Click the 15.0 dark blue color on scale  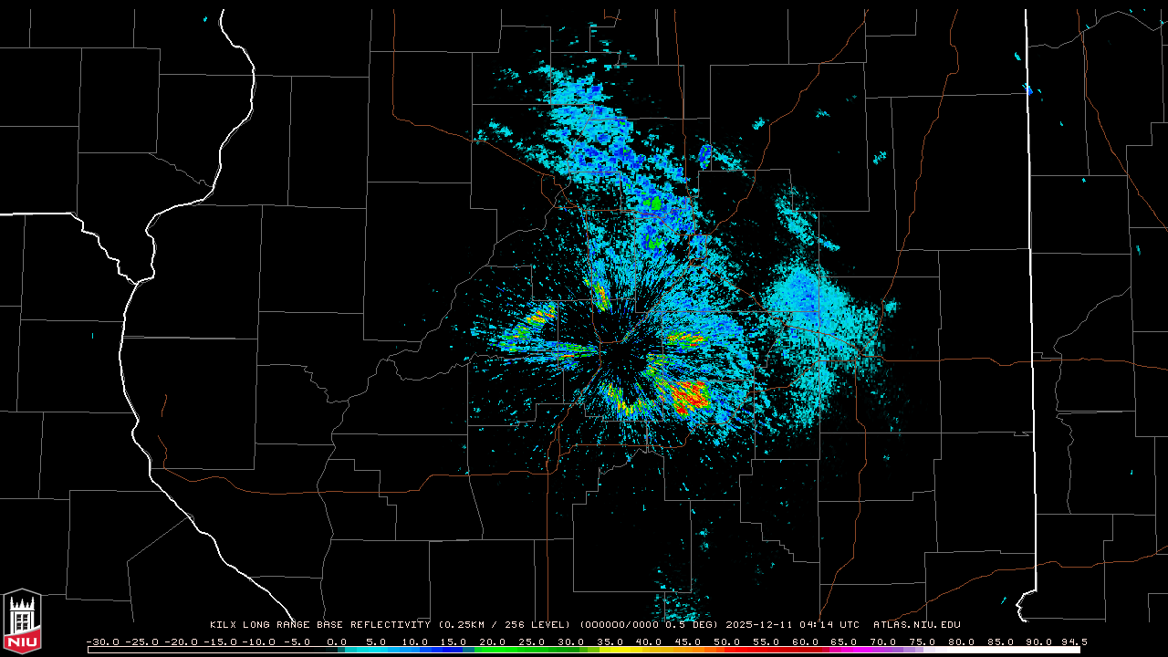click(x=454, y=650)
